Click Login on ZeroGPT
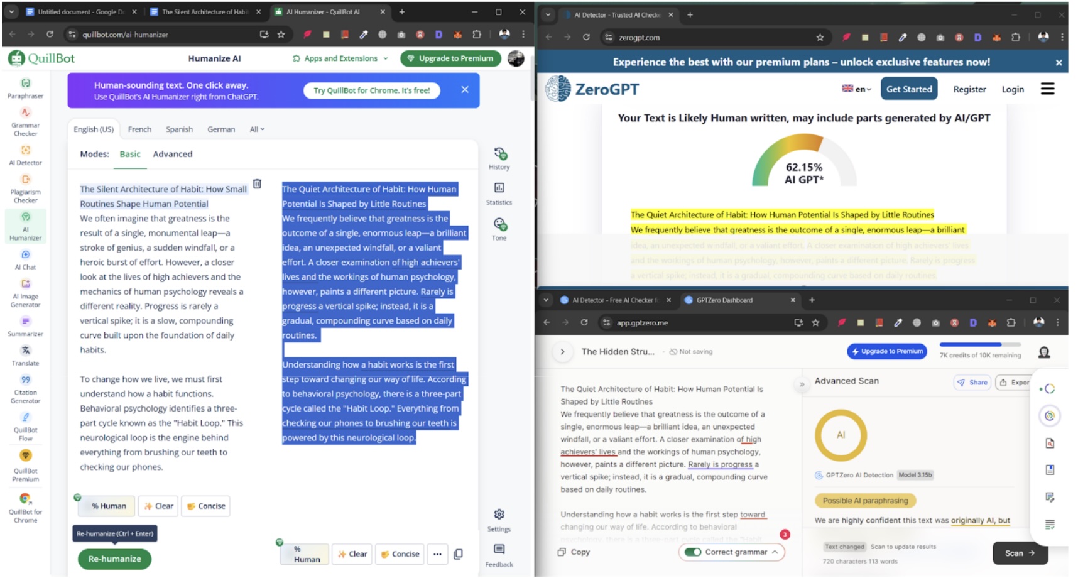Viewport: 1078px width, 578px height. 1013,89
